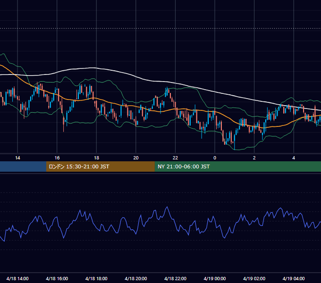The width and height of the screenshot is (321, 283).
Task: Click the NY 21:00-06:00 JST session bar
Action: [237, 166]
